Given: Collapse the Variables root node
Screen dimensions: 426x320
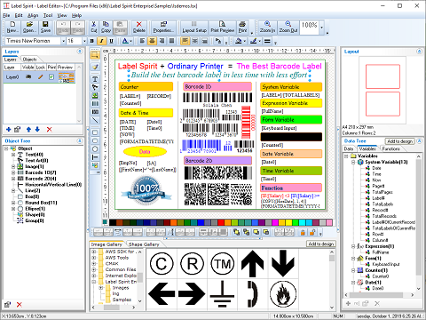Looking at the screenshot, I should coord(346,156).
